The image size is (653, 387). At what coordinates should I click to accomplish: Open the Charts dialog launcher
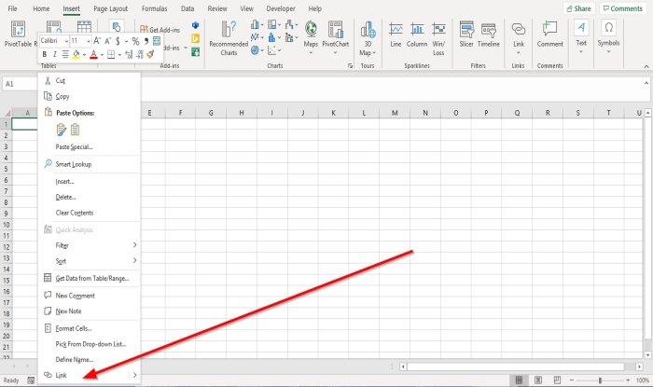click(350, 66)
